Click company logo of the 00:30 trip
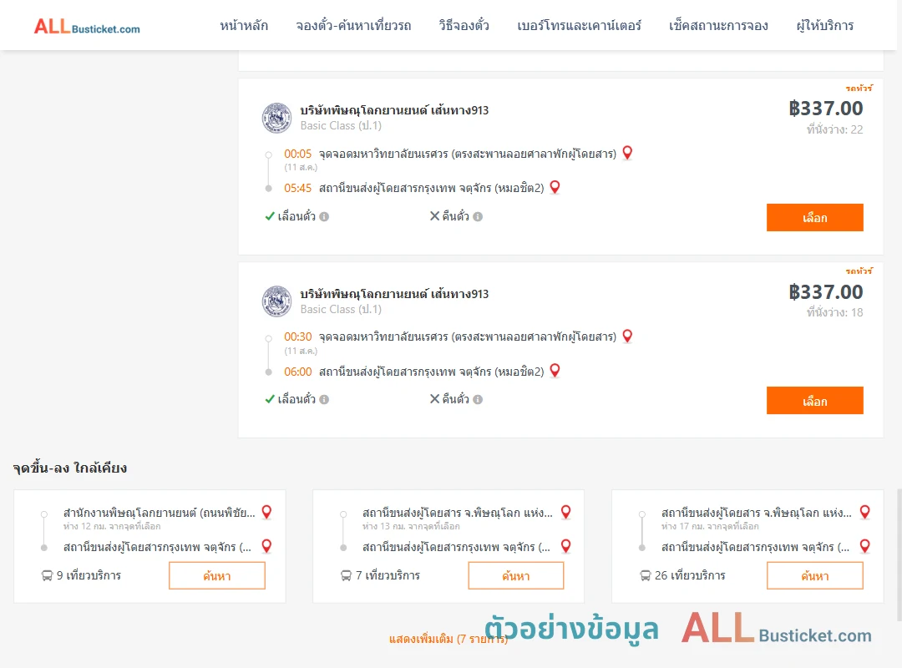This screenshot has width=902, height=668. coord(276,301)
